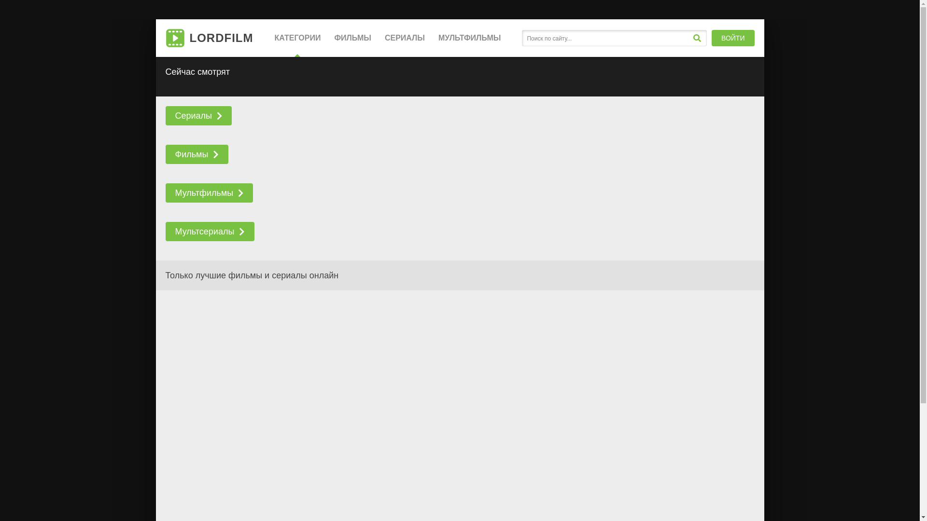Click the magnifying glass search icon
Image resolution: width=927 pixels, height=521 pixels.
697,38
